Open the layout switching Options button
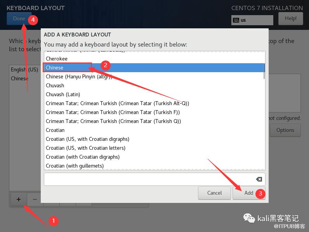 285,130
